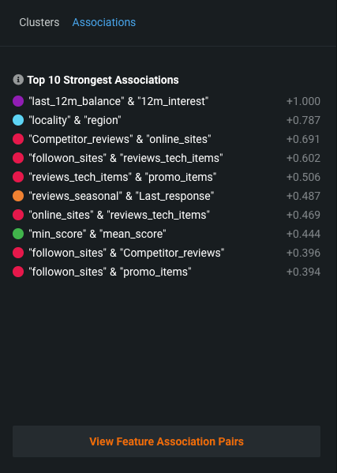Click orange dot next to reviews_seasonal pair
Screen dimensions: 337x473
[x=18, y=196]
